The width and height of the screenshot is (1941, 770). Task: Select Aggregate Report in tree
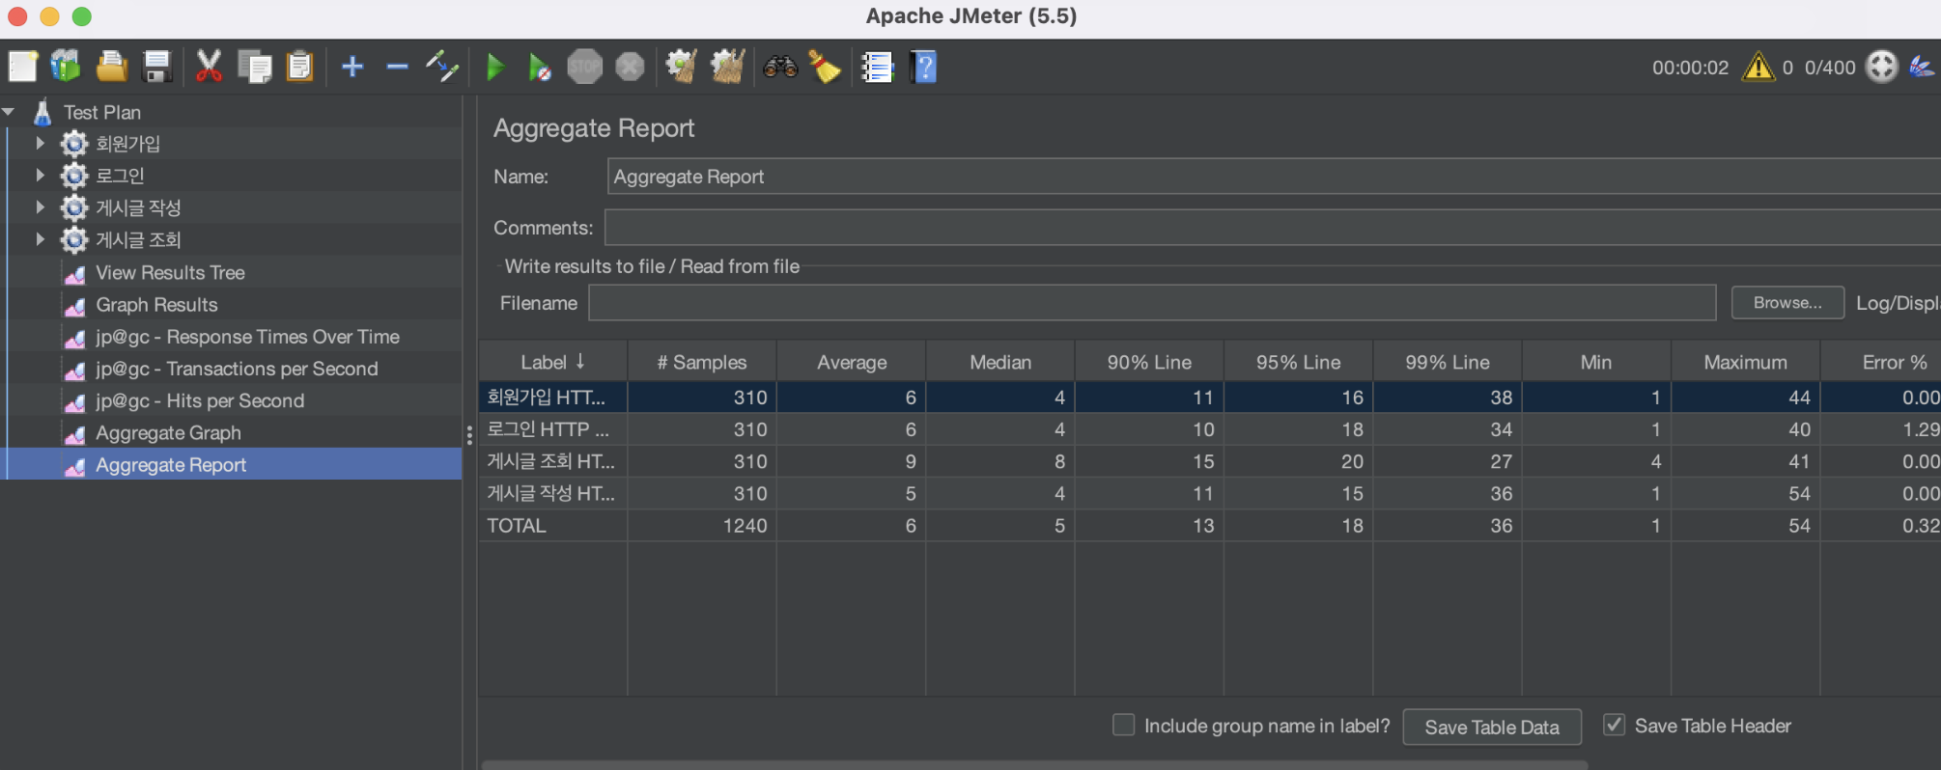171,465
